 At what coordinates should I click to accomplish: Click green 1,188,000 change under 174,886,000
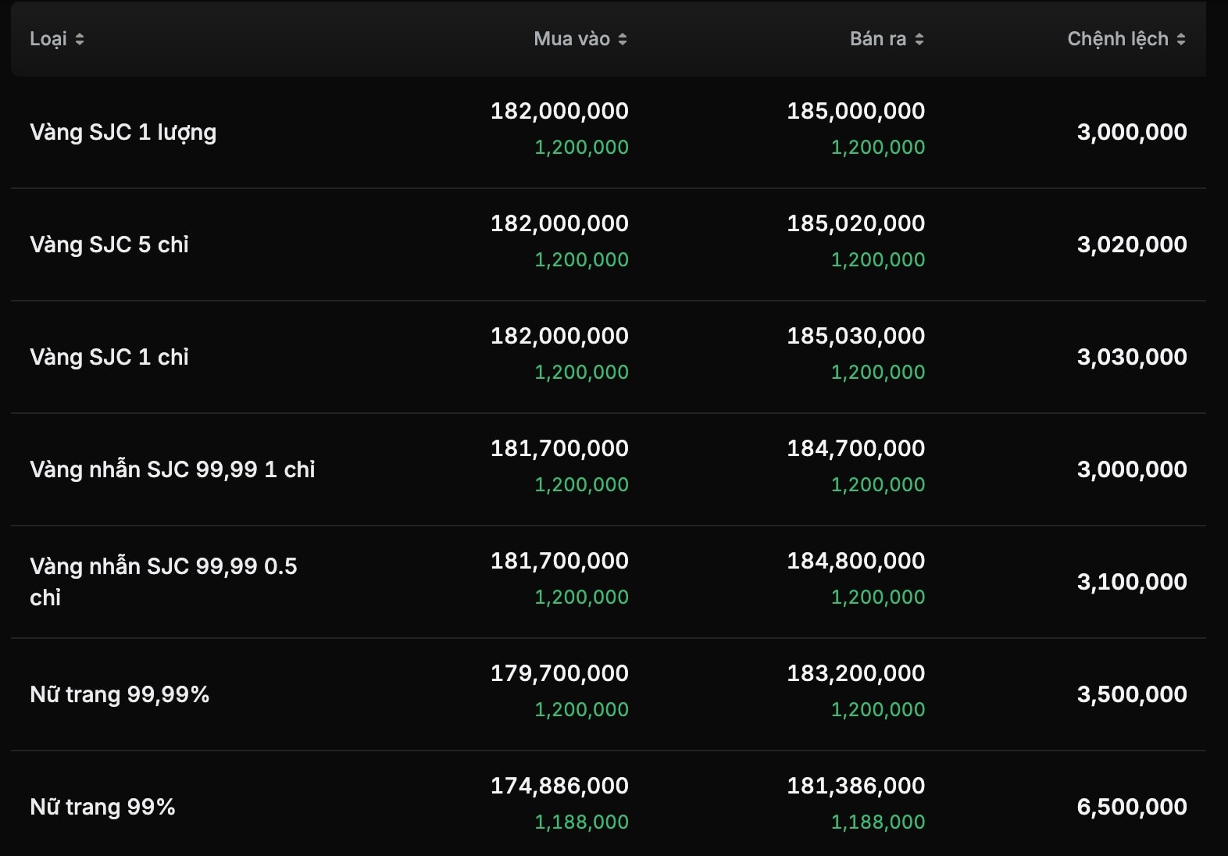581,822
